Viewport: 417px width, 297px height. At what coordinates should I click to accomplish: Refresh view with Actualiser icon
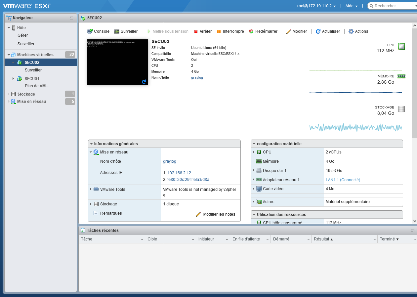[318, 31]
